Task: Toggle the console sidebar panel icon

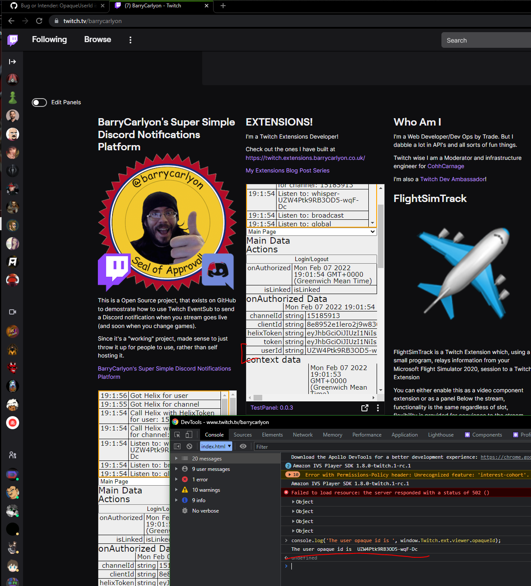Action: pos(177,447)
